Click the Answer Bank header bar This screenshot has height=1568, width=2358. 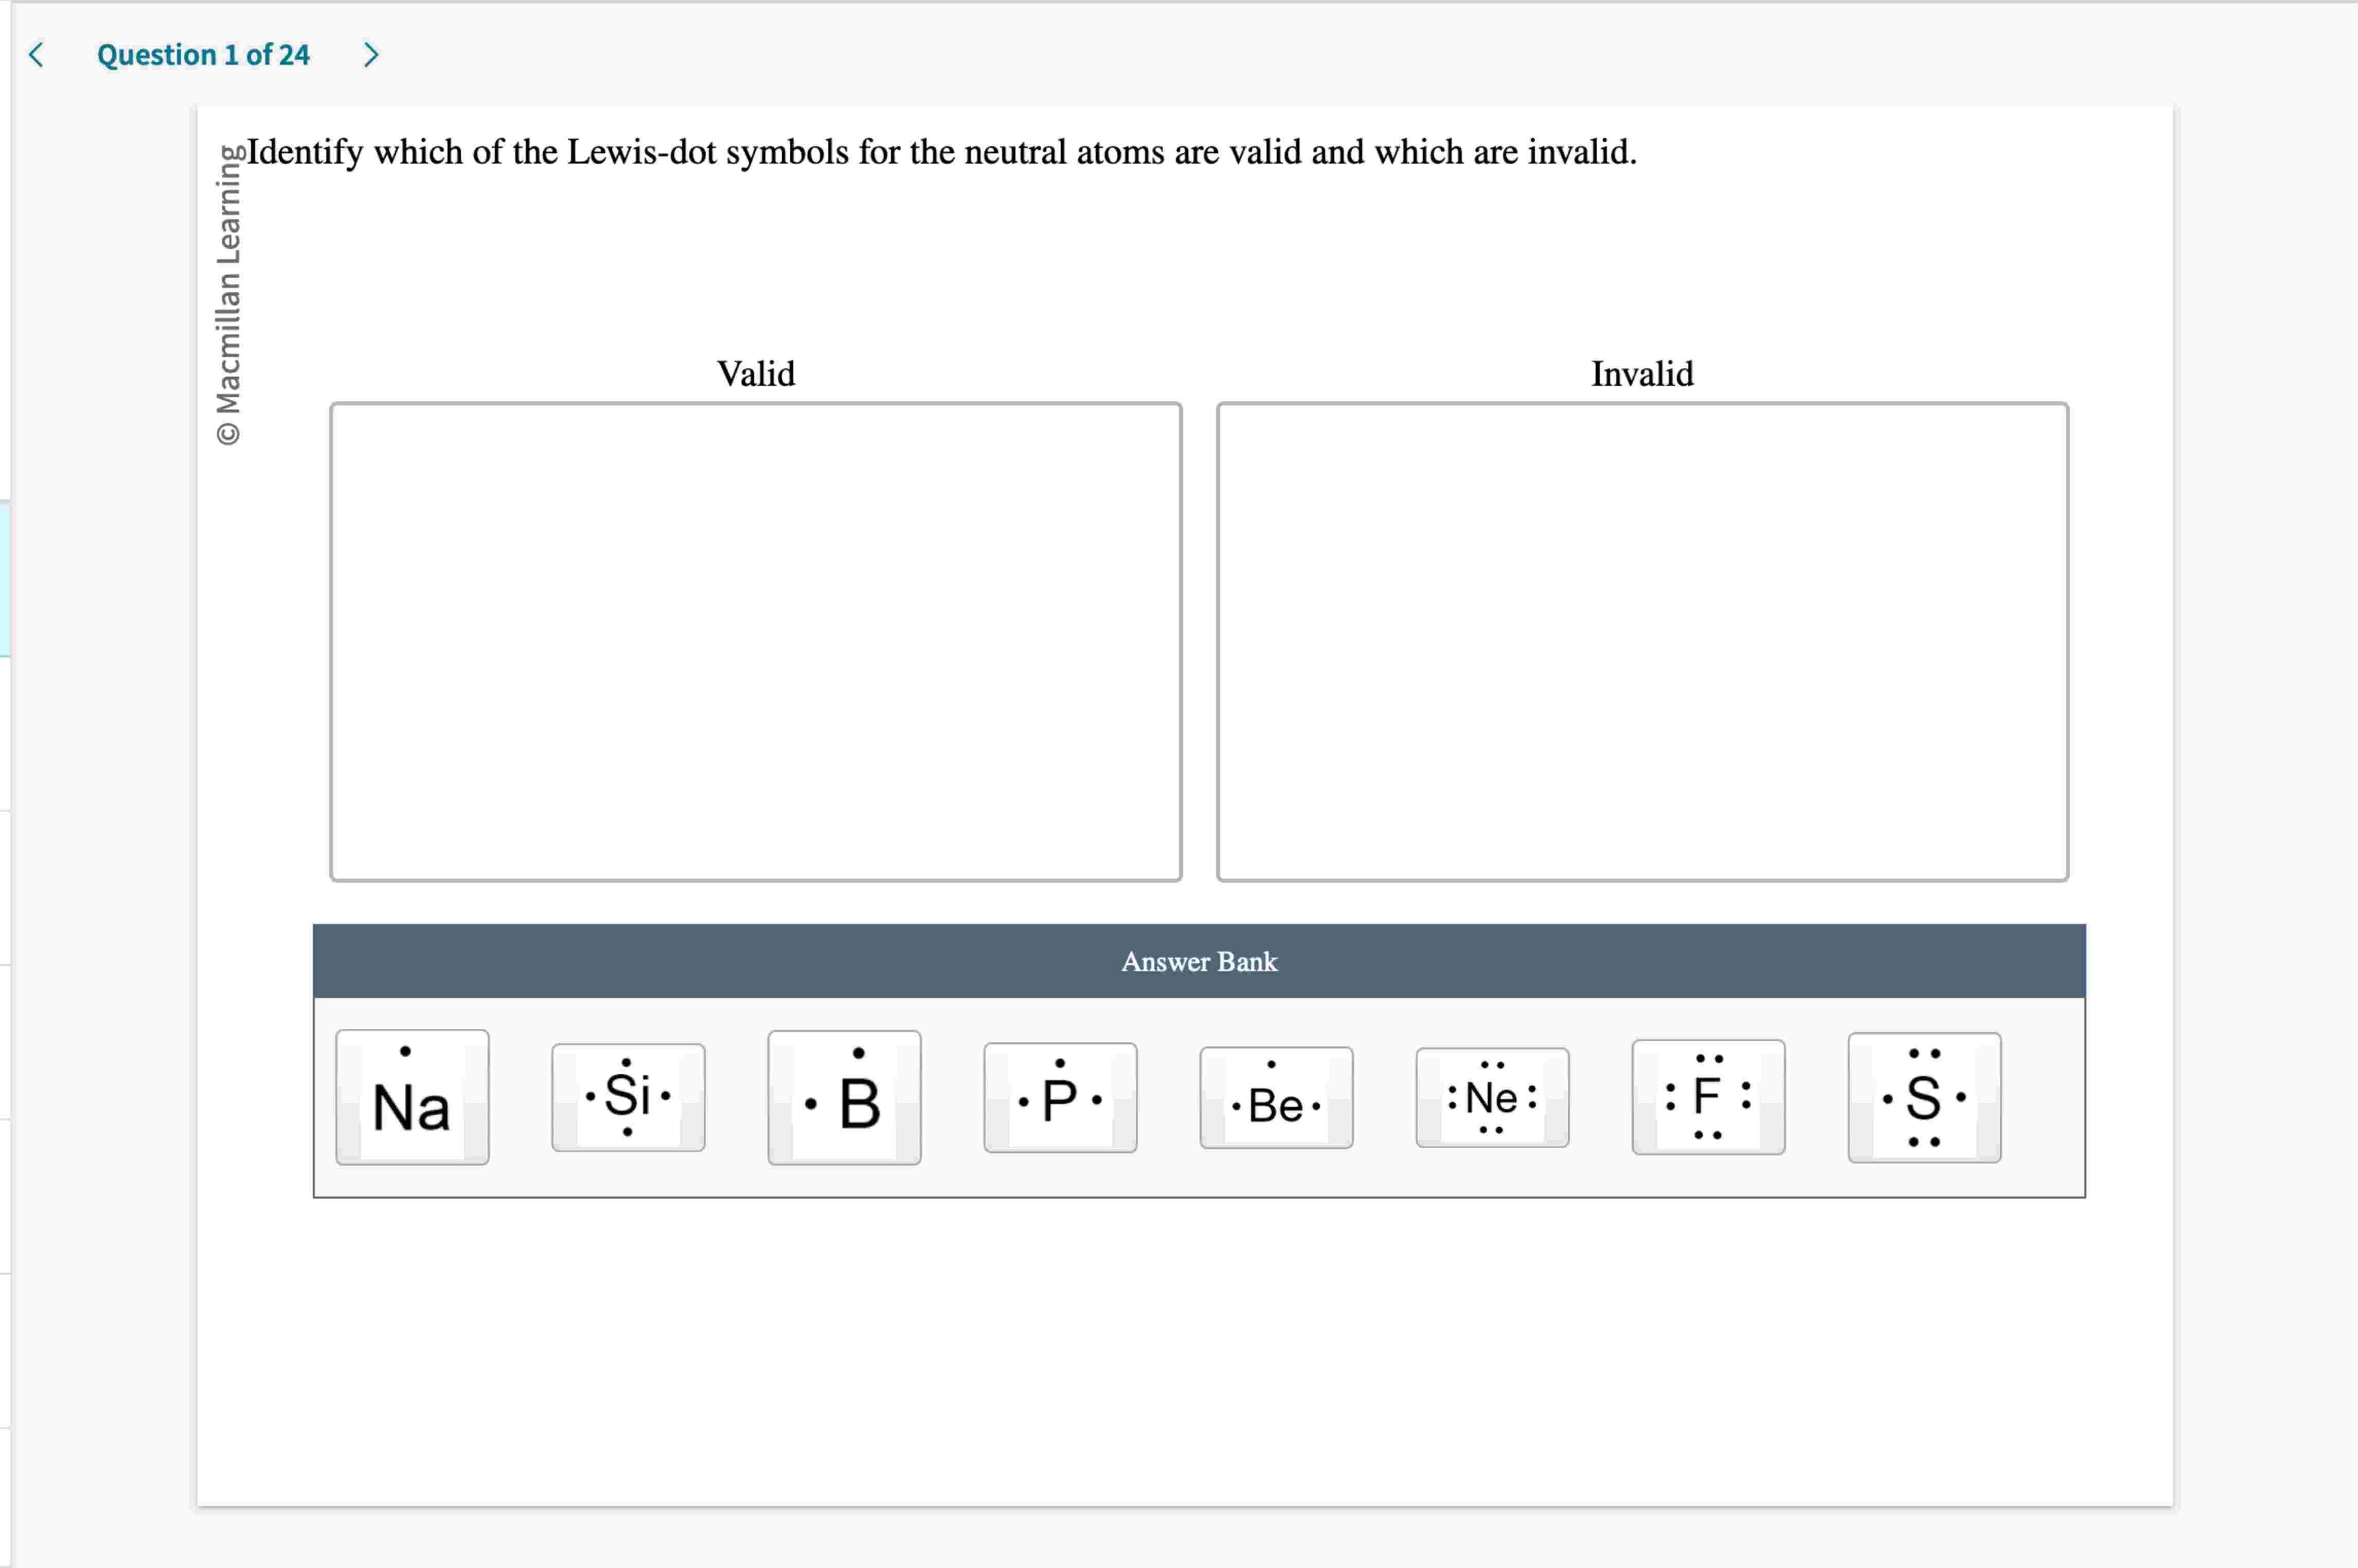coord(1198,961)
